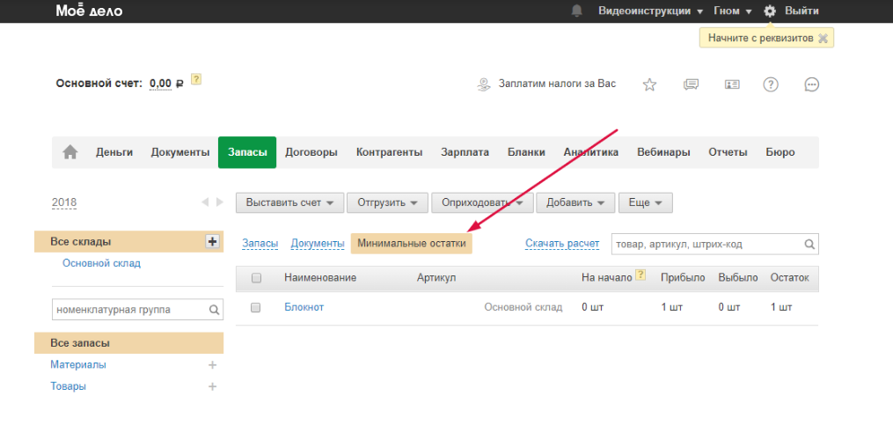Open the Еще dropdown menu
The height and width of the screenshot is (447, 893).
pos(645,202)
